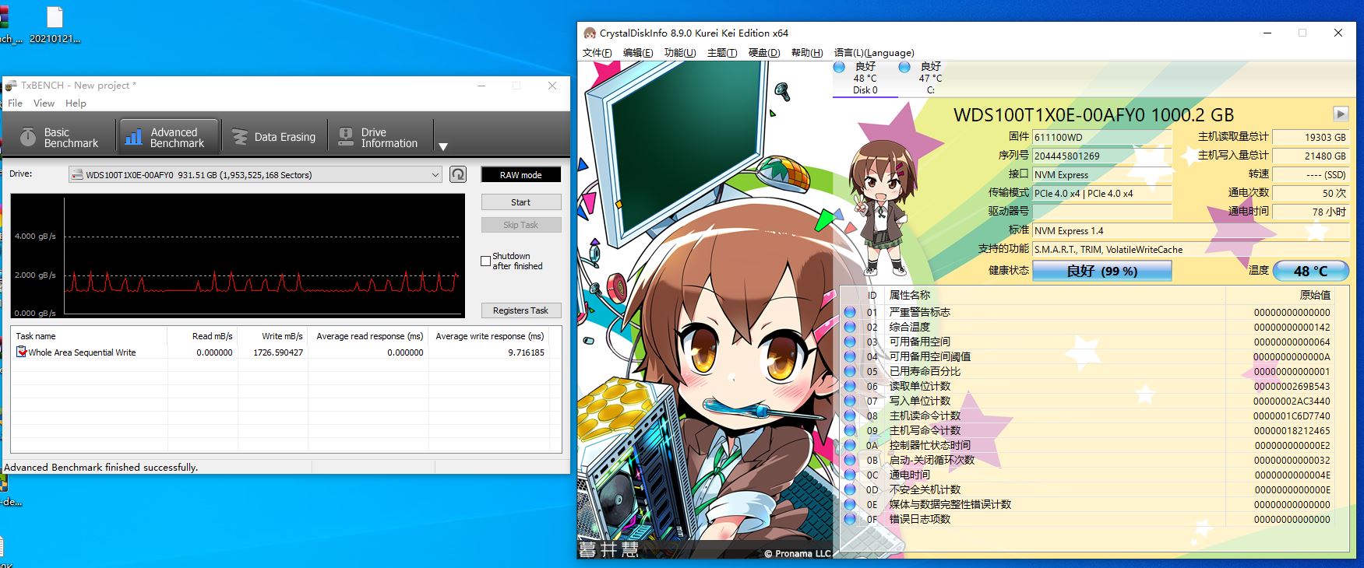Click the Write mB/s column header in TxBENCH

click(x=273, y=336)
